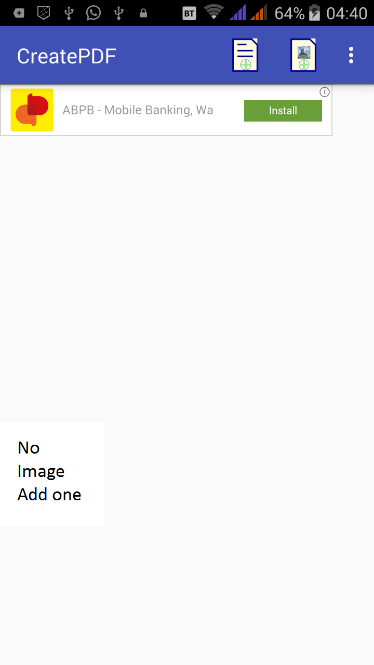
Task: Click the ad info icon
Action: [x=325, y=92]
